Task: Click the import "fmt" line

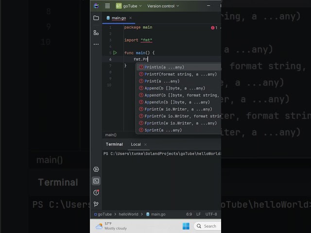Action: (x=138, y=40)
